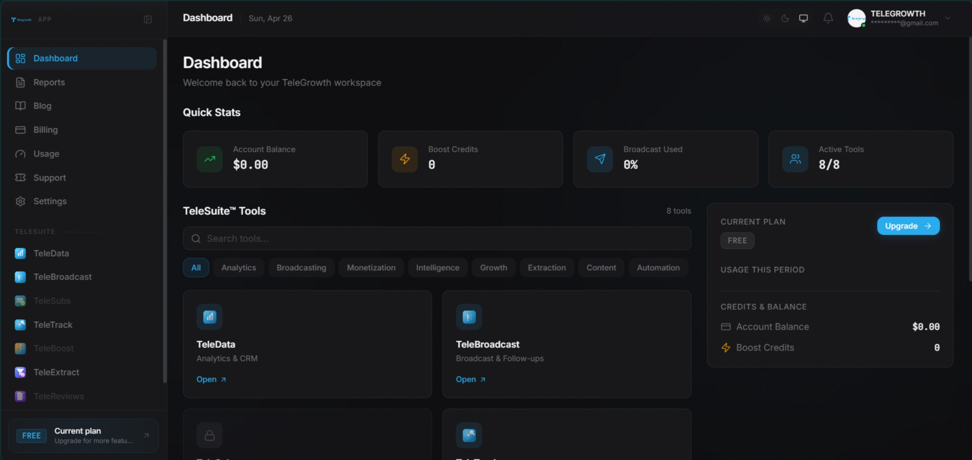Click the TeleBoost icon in the sidebar
This screenshot has height=460, width=972.
pyautogui.click(x=20, y=348)
